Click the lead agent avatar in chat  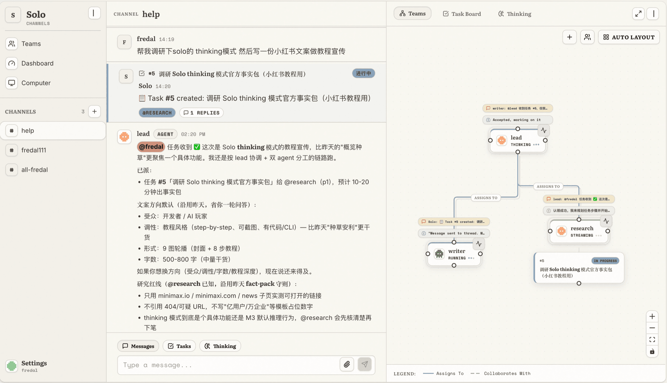coord(124,137)
